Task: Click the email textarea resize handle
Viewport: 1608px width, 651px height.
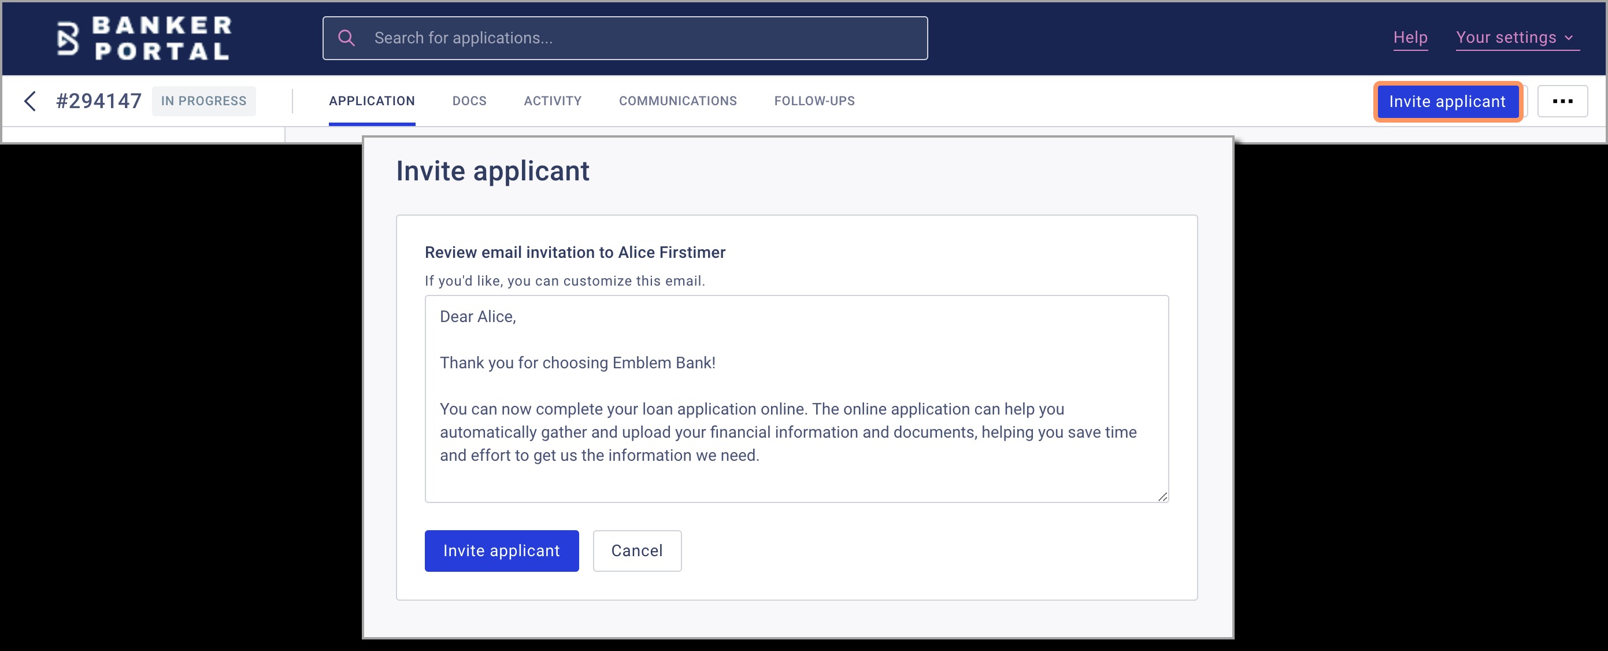Action: point(1162,496)
